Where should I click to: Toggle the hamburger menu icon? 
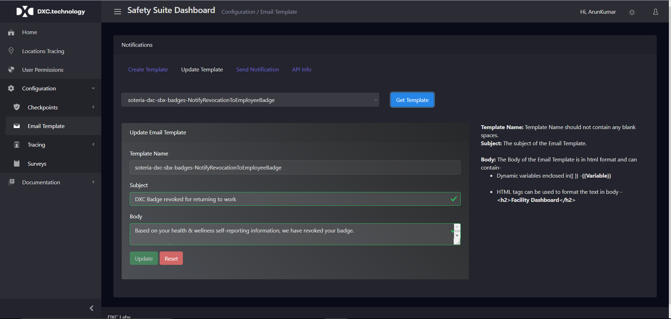[117, 12]
